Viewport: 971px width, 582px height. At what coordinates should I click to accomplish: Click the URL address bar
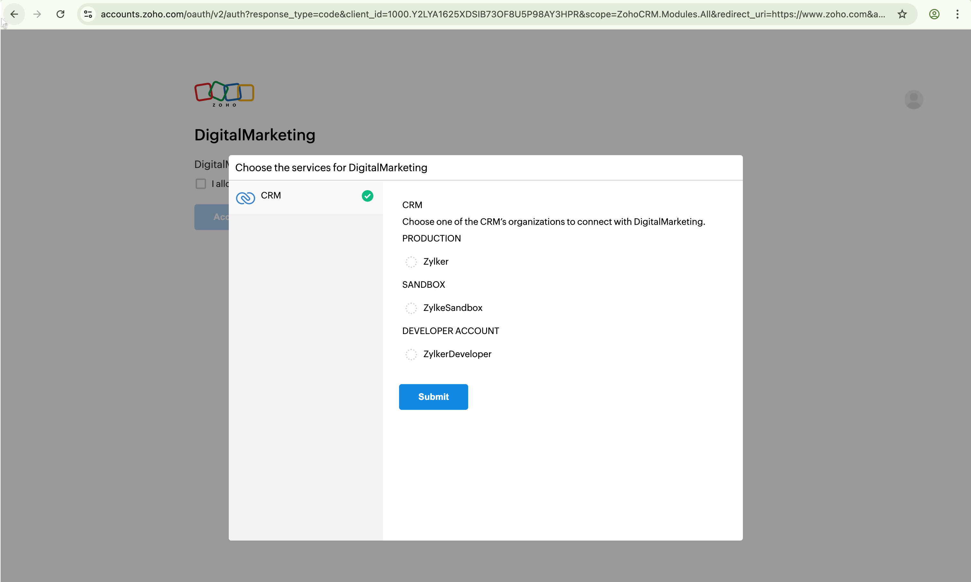click(490, 14)
